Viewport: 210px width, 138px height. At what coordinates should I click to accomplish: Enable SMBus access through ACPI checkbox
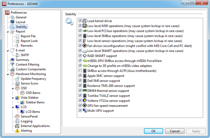80,71
